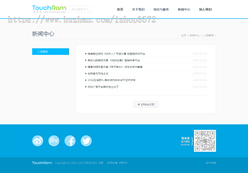This screenshot has height=173, width=248.
Task: Click the DEDECMS.织梦 copyright link
Action: point(94,163)
